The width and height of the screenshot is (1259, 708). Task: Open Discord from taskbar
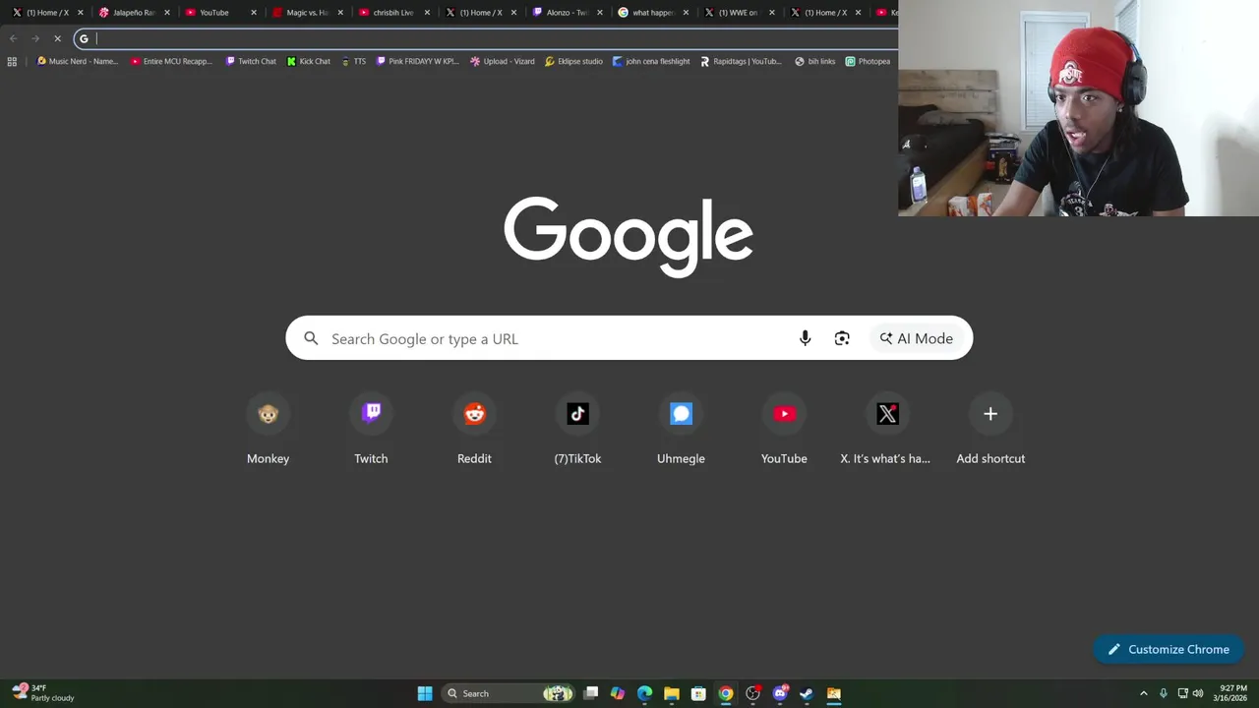pos(780,693)
